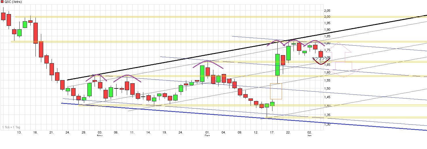Click the 16. date axis label
Viewport: 427px width, 149px height.
tap(35, 133)
